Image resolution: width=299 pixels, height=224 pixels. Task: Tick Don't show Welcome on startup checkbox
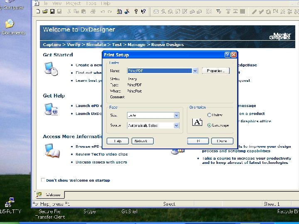click(x=43, y=180)
